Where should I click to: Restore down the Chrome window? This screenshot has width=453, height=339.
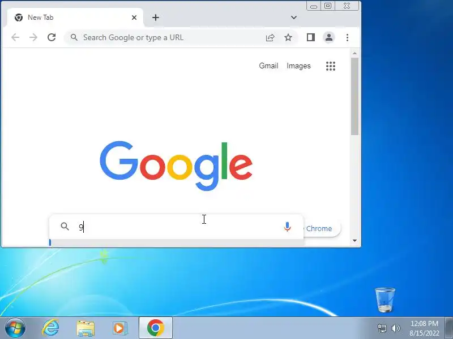tap(328, 6)
